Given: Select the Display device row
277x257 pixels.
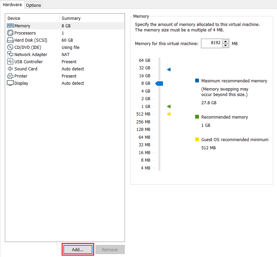Looking at the screenshot, I should tap(65, 83).
